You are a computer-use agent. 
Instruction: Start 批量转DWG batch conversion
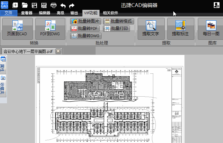coord(86,36)
